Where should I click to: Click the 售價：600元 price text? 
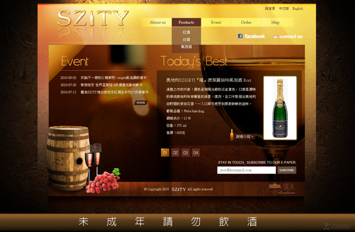(176, 133)
